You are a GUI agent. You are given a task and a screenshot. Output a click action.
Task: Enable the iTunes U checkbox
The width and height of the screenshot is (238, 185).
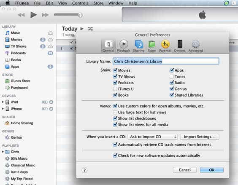115,89
